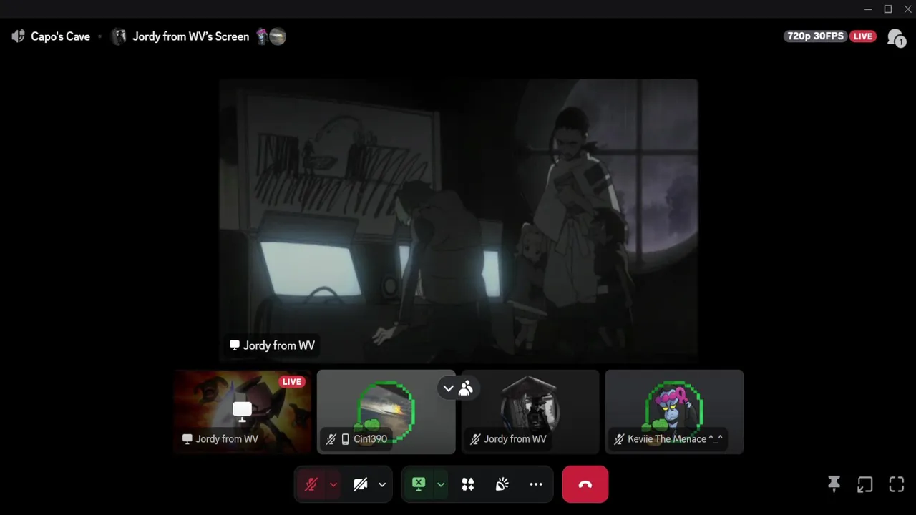Click the Capo's Cave channel name

coord(60,36)
